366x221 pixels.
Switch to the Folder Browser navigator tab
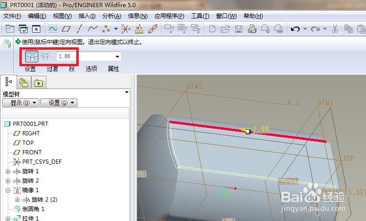pyautogui.click(x=24, y=83)
